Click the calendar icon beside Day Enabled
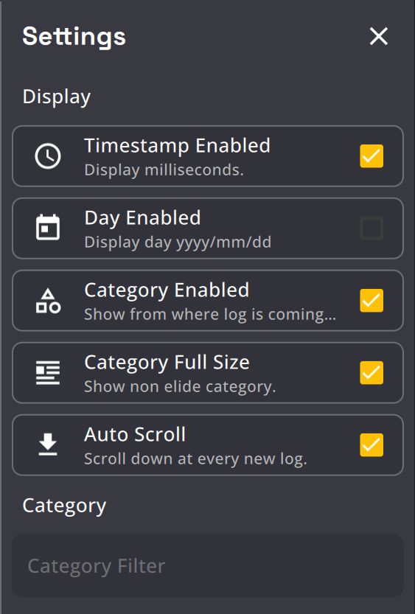This screenshot has width=415, height=614. (48, 227)
